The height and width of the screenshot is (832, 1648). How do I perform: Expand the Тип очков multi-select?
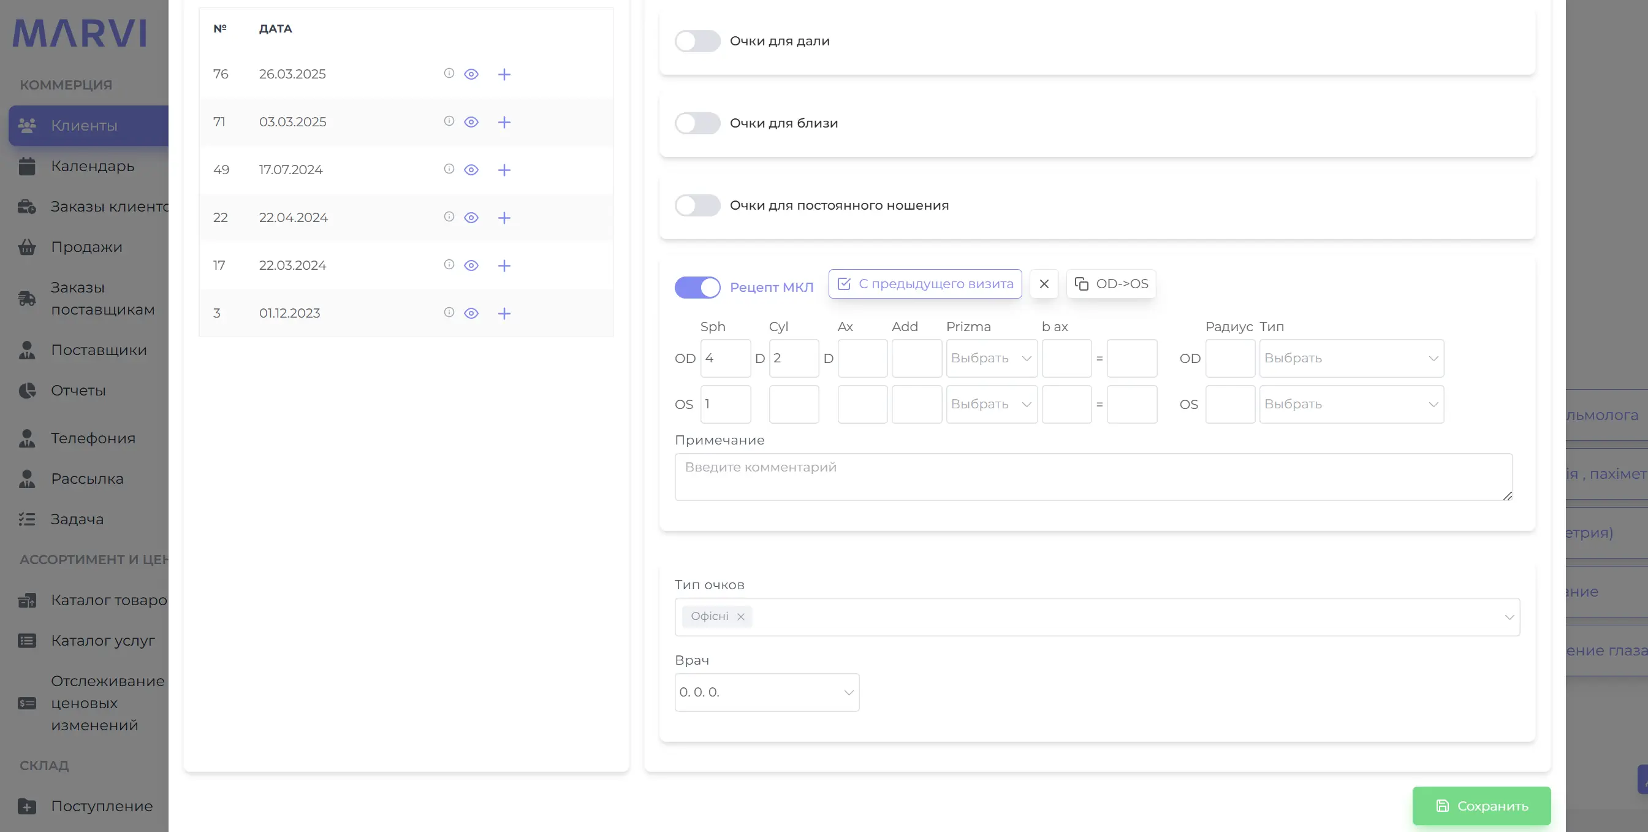pos(1097,617)
